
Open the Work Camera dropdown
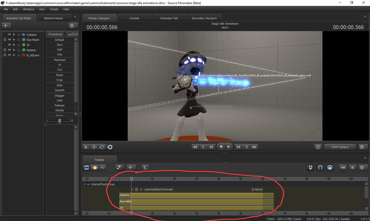coord(340,147)
